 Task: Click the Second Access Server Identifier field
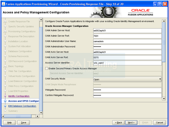(127, 74)
